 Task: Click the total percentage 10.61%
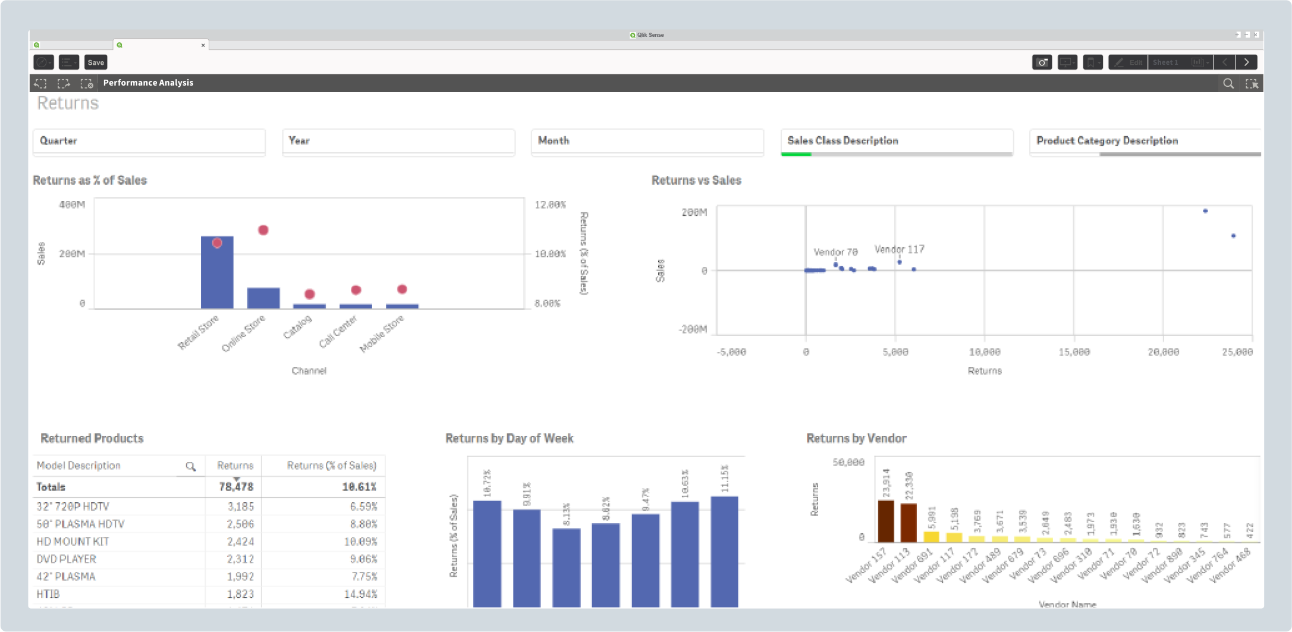click(359, 488)
